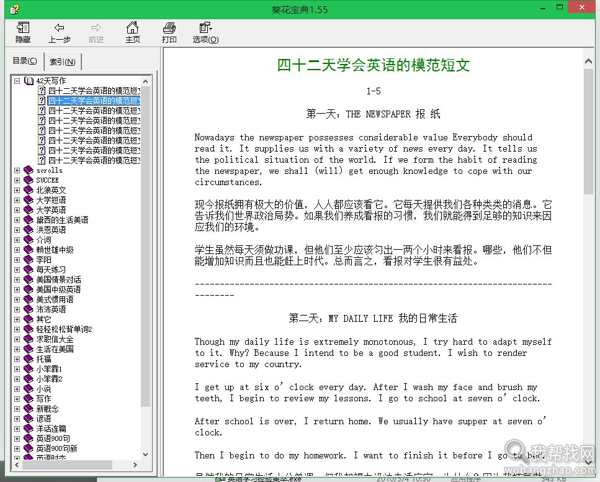This screenshot has height=482, width=600.
Task: Maximize the 葵花宝典1.55 window
Action: (560, 8)
